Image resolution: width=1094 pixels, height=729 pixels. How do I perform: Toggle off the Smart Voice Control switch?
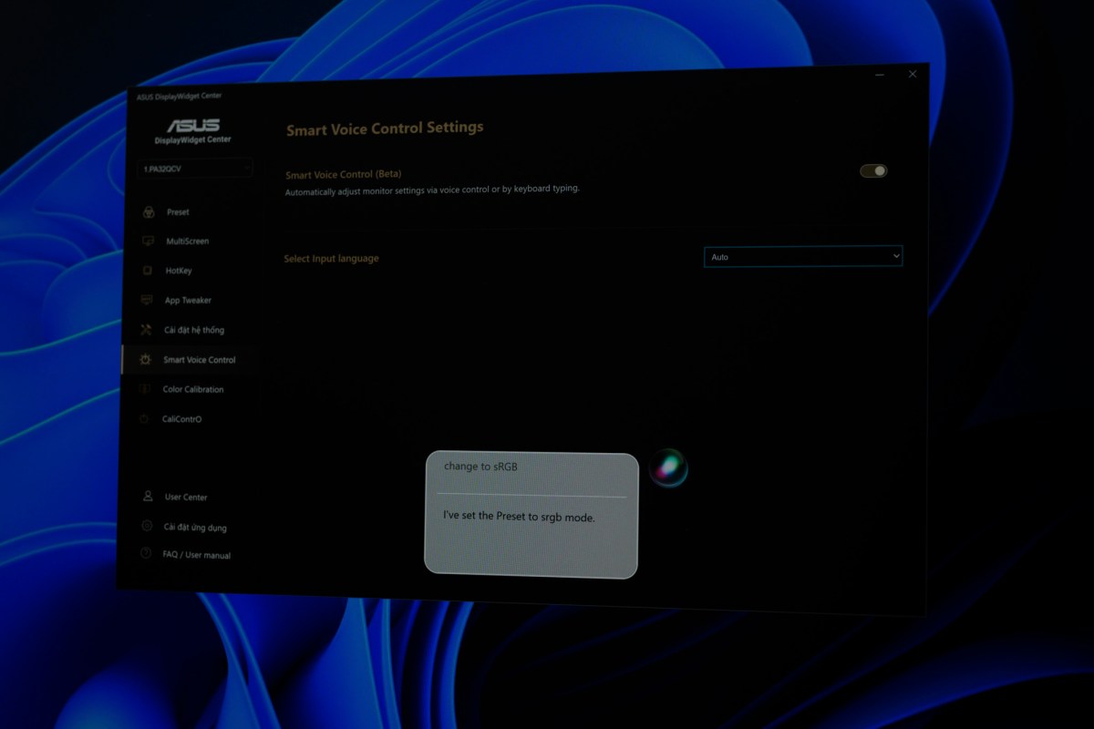click(x=872, y=171)
